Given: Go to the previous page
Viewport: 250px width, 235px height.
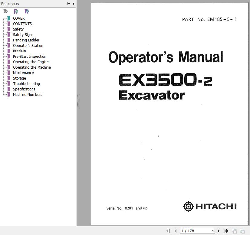Looking at the screenshot, I should point(176,231).
